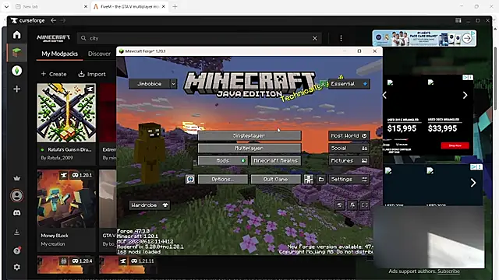Viewport: 499px width, 280px height.
Task: Open the green gem game icon in sidebar
Action: [17, 71]
